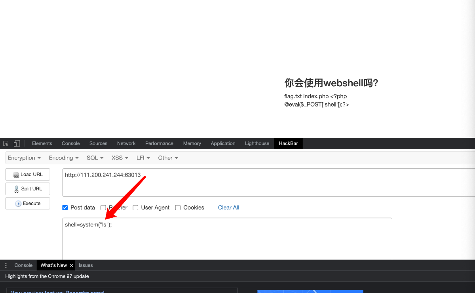Image resolution: width=475 pixels, height=293 pixels.
Task: Select the What's New drawer tab
Action: [54, 265]
